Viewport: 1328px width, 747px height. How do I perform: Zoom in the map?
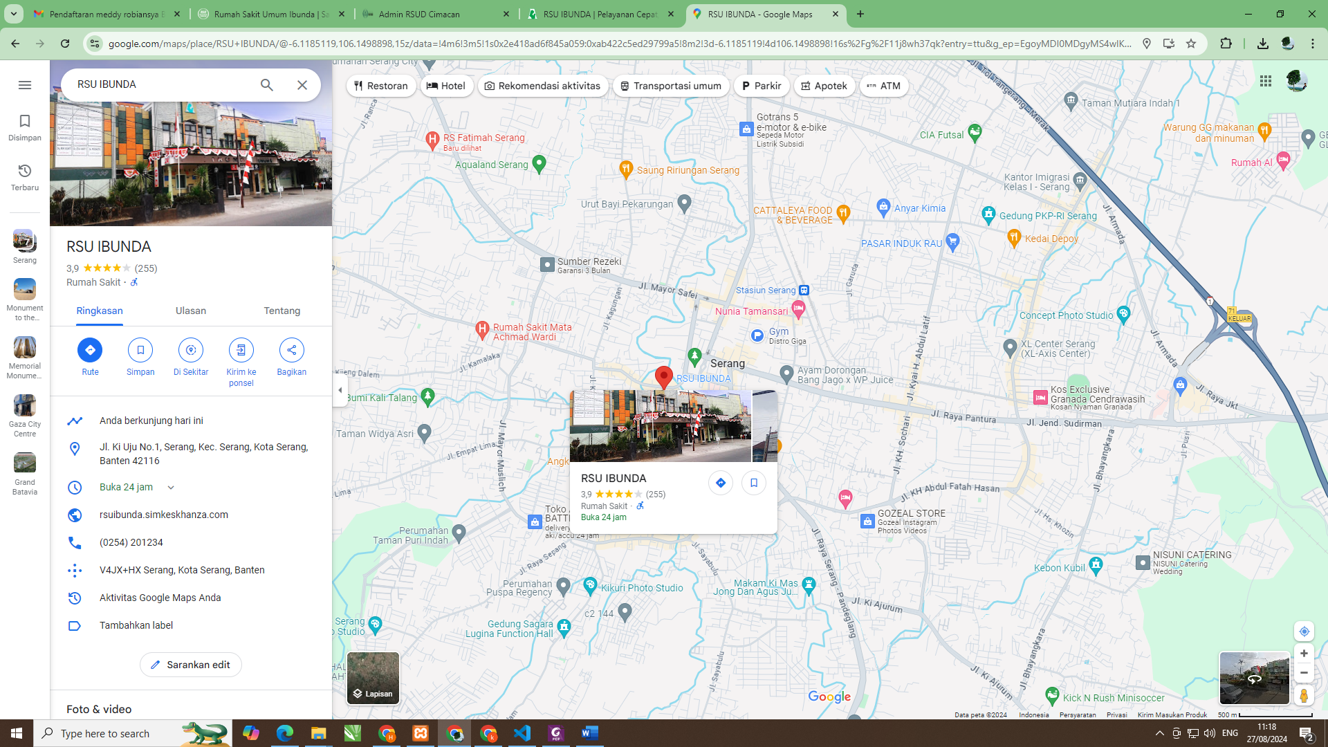click(x=1304, y=654)
